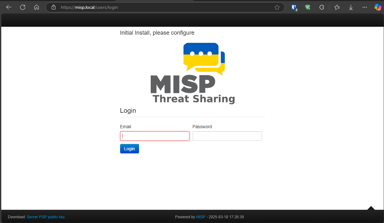Show the Favorites list

click(337, 7)
